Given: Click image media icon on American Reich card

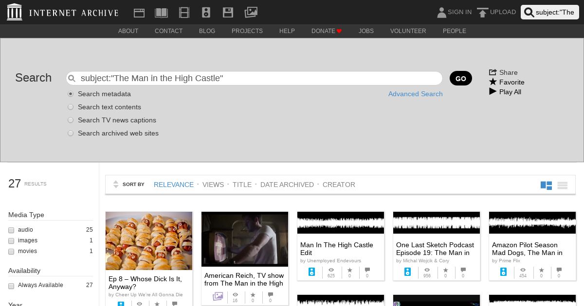Looking at the screenshot, I should pyautogui.click(x=218, y=296).
